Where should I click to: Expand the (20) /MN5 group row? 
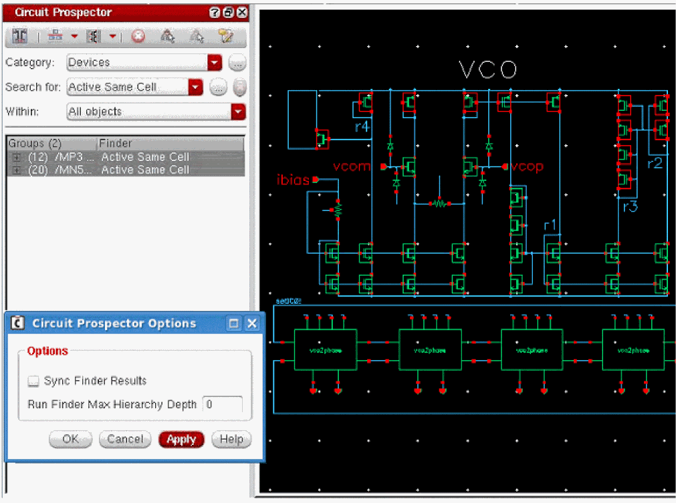pos(17,170)
